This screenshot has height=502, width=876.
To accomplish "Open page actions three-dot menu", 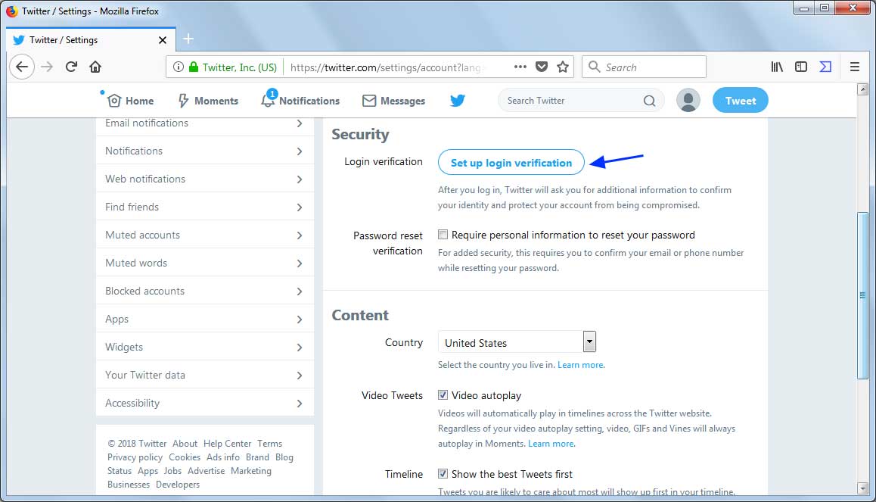I will point(520,67).
